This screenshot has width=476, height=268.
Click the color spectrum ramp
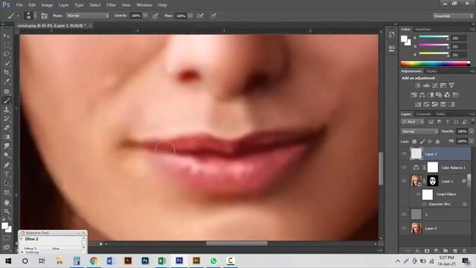(435, 63)
